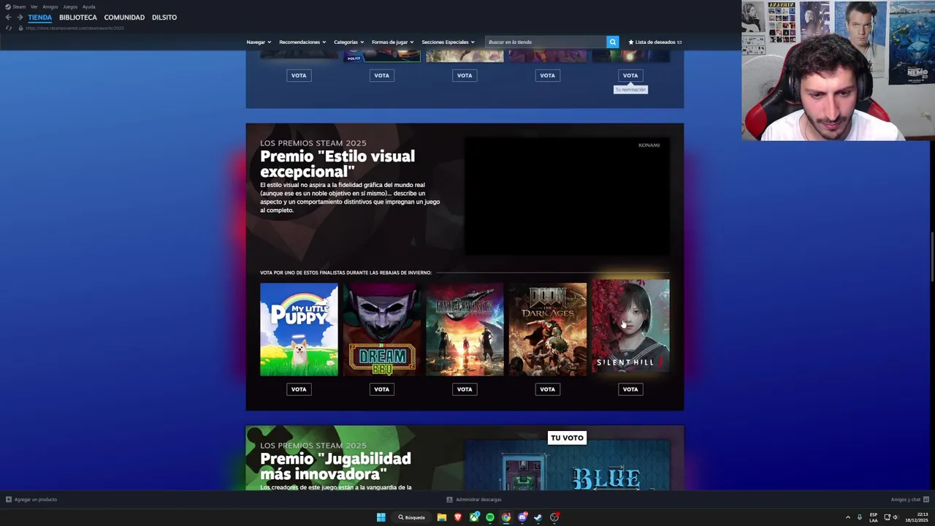Vote for Final Fantasy VII Rebirth
The image size is (935, 526).
coord(465,389)
